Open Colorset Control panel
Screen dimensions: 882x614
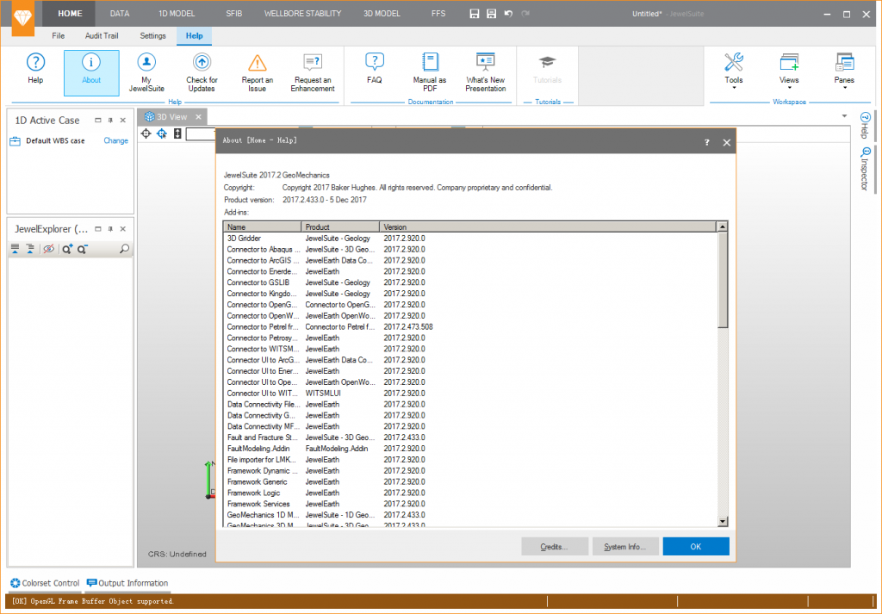[x=45, y=583]
